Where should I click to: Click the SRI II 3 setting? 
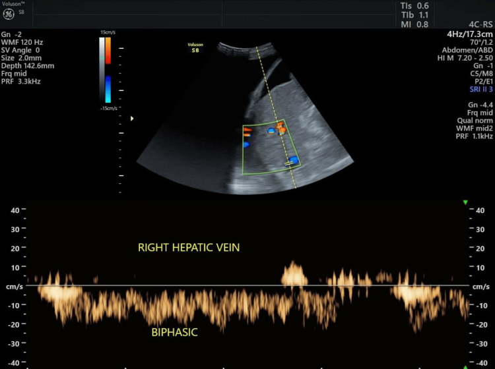coord(481,89)
